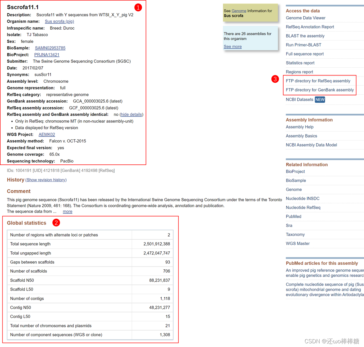
Task: Select Contig N50 value 48,231,277
Action: pos(160,308)
